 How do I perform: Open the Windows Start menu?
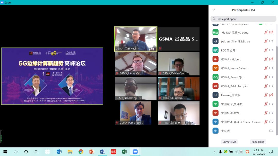5,152
